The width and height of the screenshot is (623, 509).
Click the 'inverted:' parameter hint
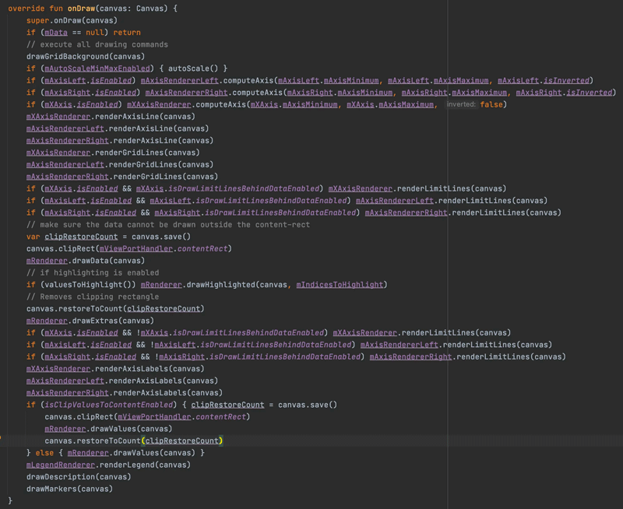pyautogui.click(x=461, y=104)
